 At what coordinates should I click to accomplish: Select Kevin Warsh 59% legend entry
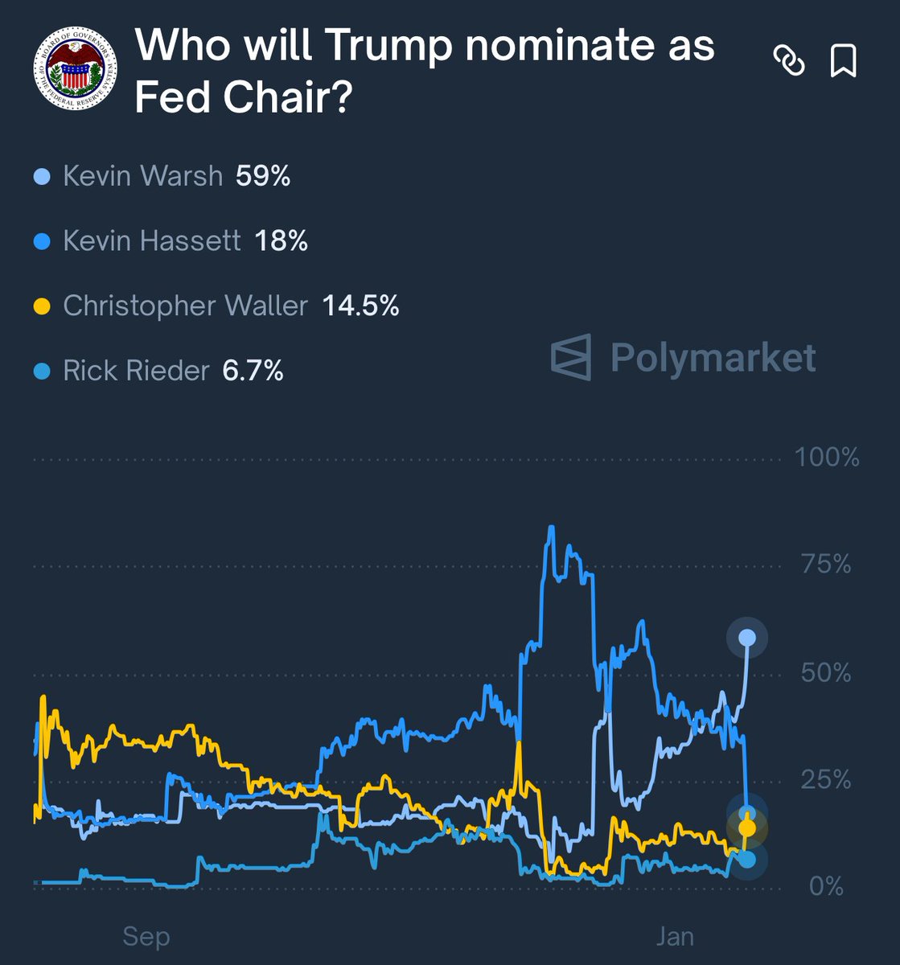coord(175,176)
